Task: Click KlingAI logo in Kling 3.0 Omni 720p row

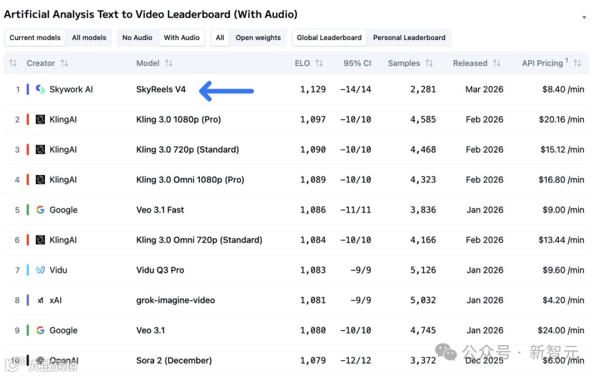Action: (x=40, y=240)
